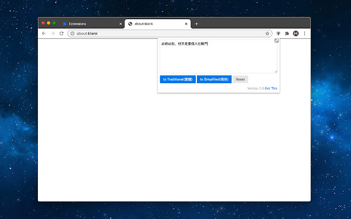Select the about:blank tab
Viewport: 351px width, 219px height.
coord(154,24)
